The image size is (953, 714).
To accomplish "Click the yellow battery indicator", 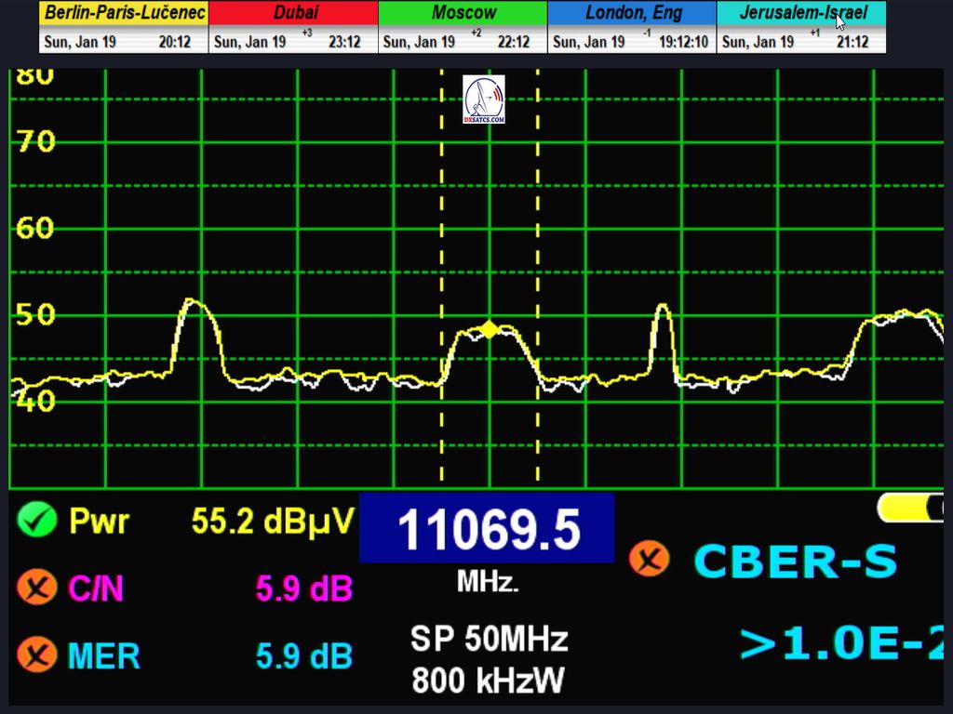I will click(x=910, y=508).
